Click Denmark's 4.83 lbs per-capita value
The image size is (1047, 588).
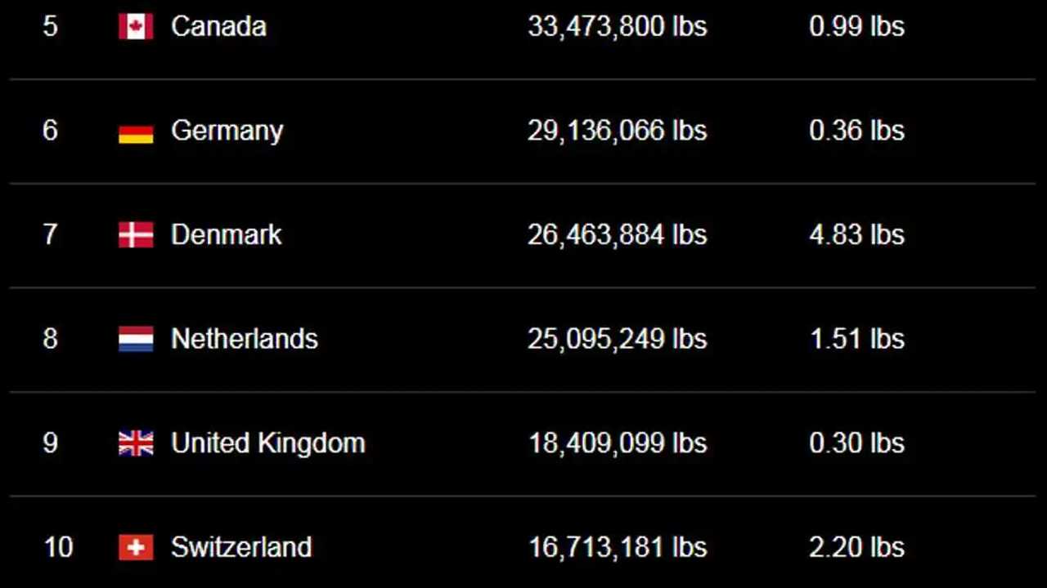[x=856, y=235]
